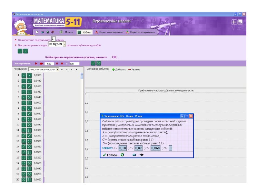
Task: Click Готово to submit the answer
Action: [110, 155]
